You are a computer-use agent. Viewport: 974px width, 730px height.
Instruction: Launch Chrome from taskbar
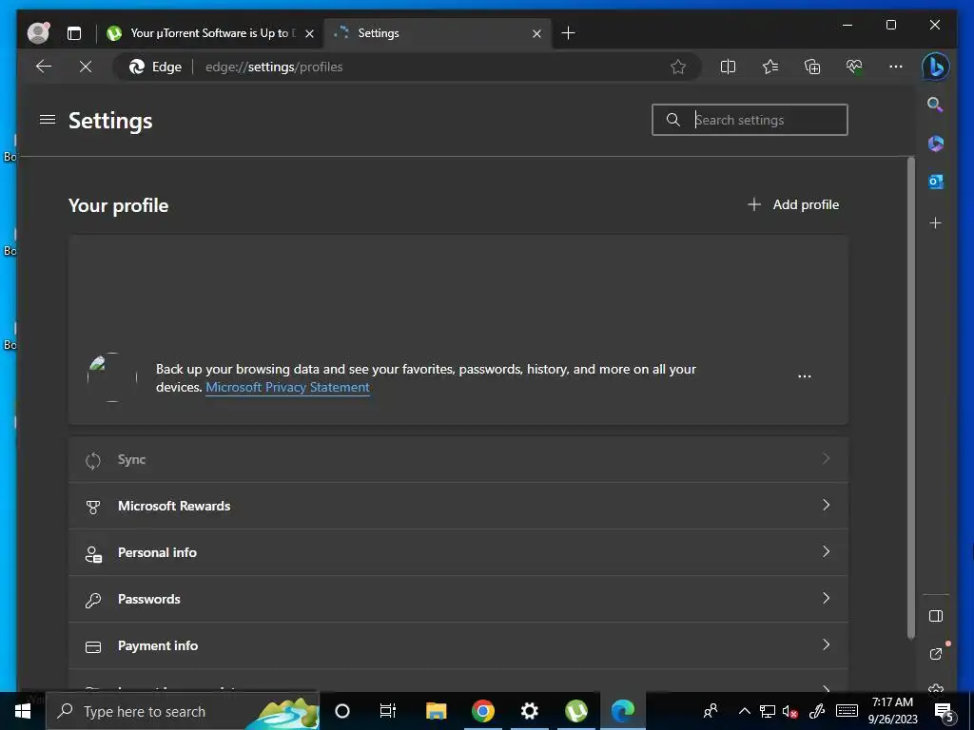pos(482,711)
